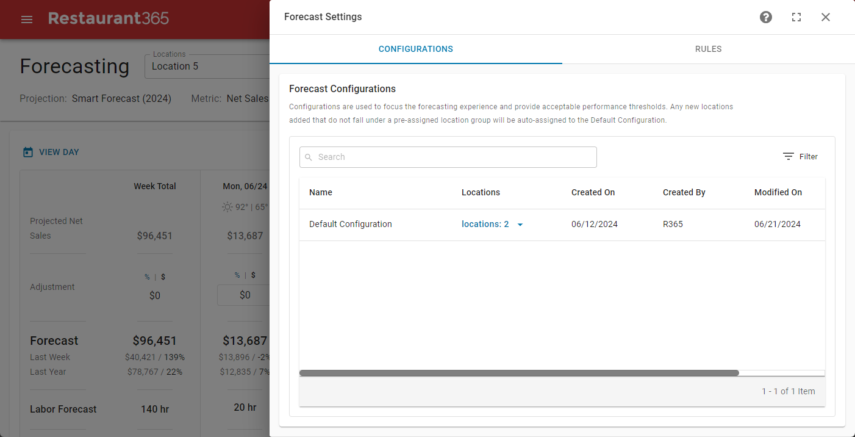Select the week total dollar adjustment toggle
855x437 pixels.
click(163, 276)
